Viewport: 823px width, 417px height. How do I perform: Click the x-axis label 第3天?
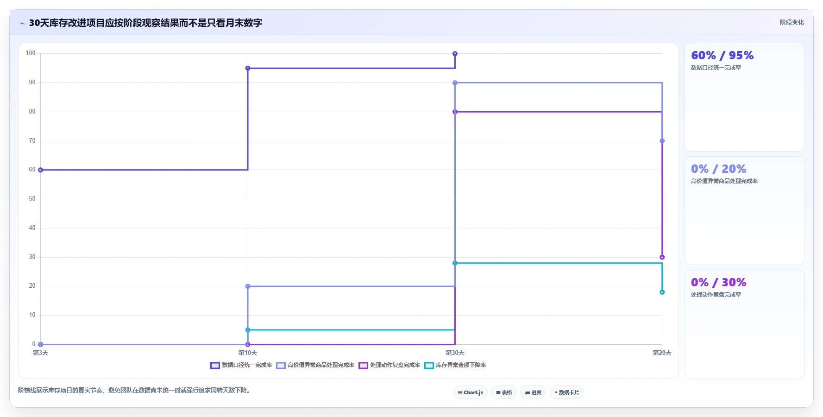pos(41,353)
